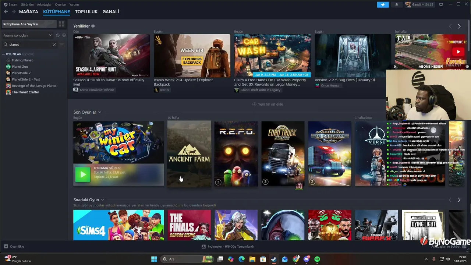The image size is (471, 265).
Task: Open the Son Oyunlar shelf dropdown
Action: [100, 112]
